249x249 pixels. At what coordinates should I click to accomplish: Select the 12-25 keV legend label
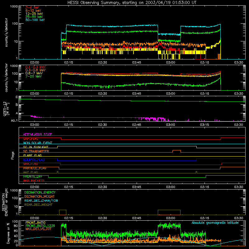point(34,14)
